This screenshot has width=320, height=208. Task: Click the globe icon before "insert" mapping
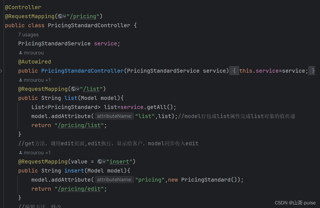coord(100,162)
